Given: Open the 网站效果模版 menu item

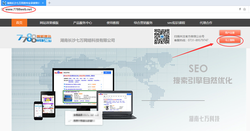Looking at the screenshot, I should 49,23.
